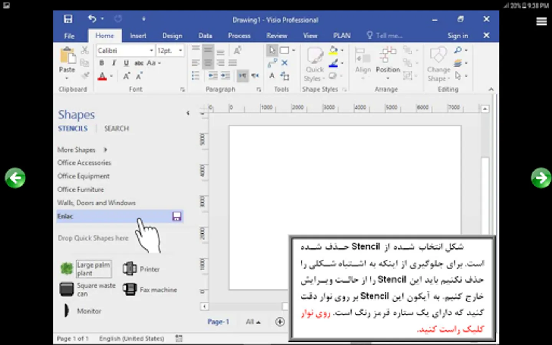The width and height of the screenshot is (552, 345).
Task: Click the Save icon in the title bar
Action: [x=68, y=19]
